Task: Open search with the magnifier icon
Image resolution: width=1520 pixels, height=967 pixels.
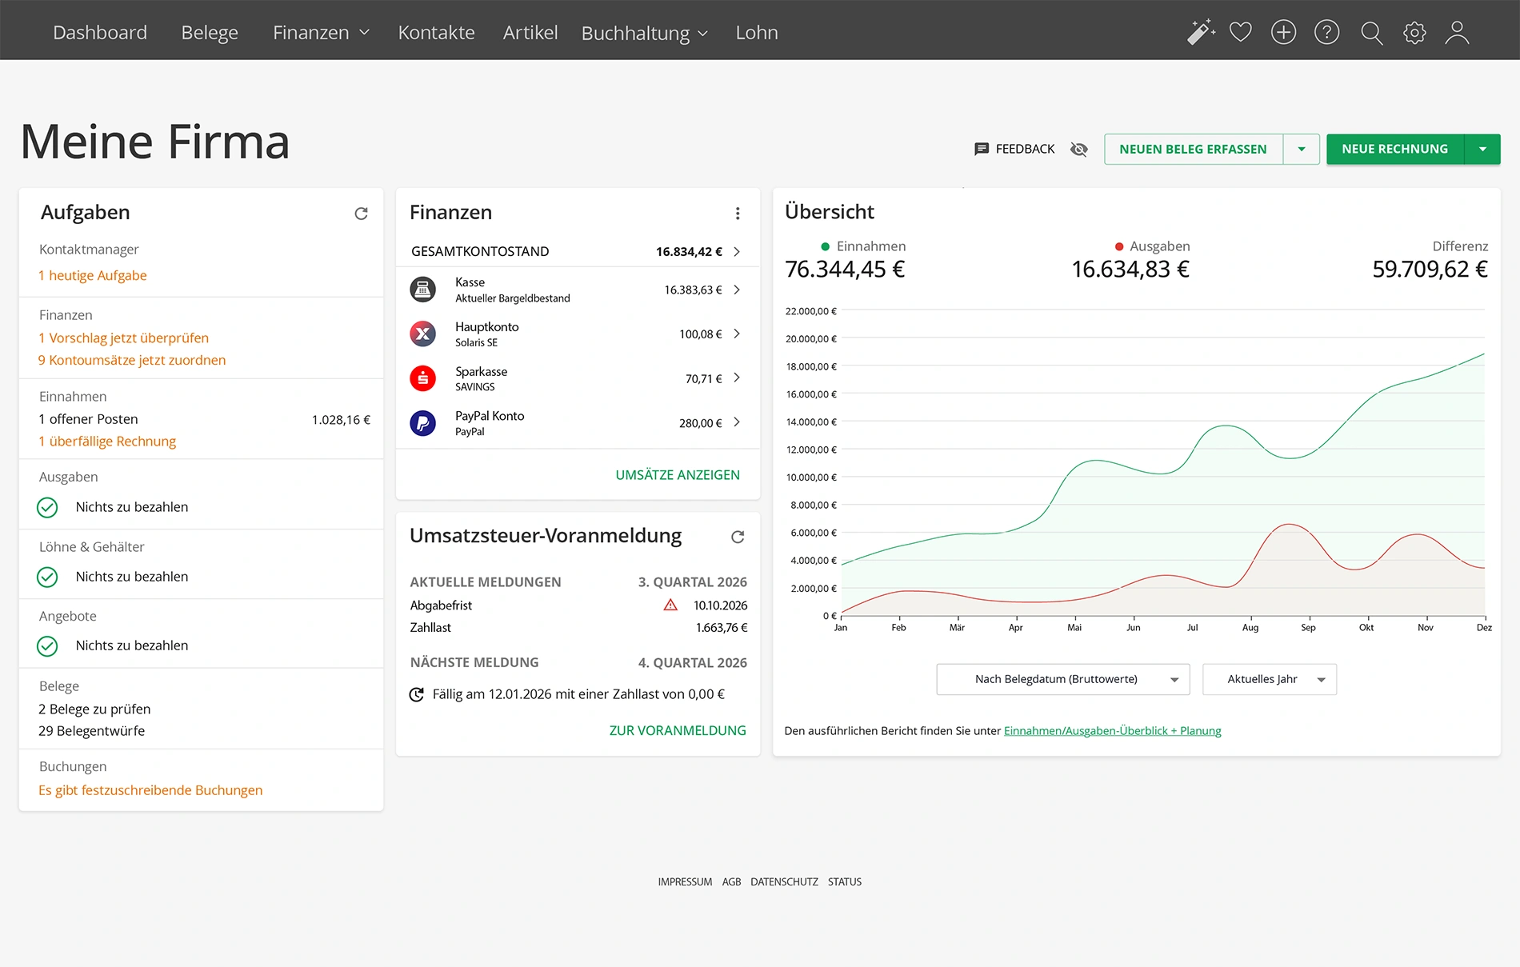Action: point(1371,33)
